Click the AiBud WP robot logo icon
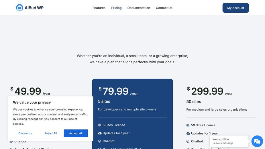Viewport: 265px width, 149px height. click(x=19, y=8)
